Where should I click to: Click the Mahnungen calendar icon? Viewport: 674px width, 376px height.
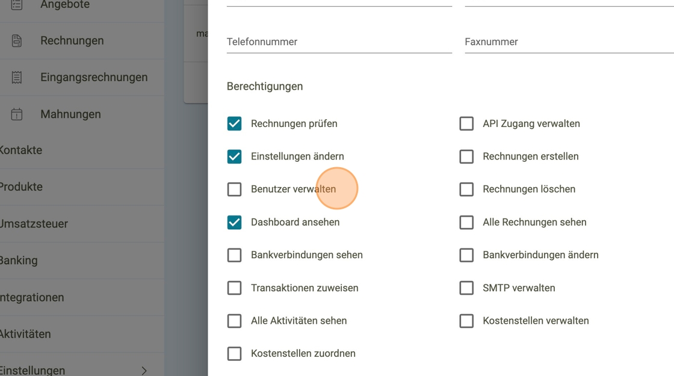point(16,114)
